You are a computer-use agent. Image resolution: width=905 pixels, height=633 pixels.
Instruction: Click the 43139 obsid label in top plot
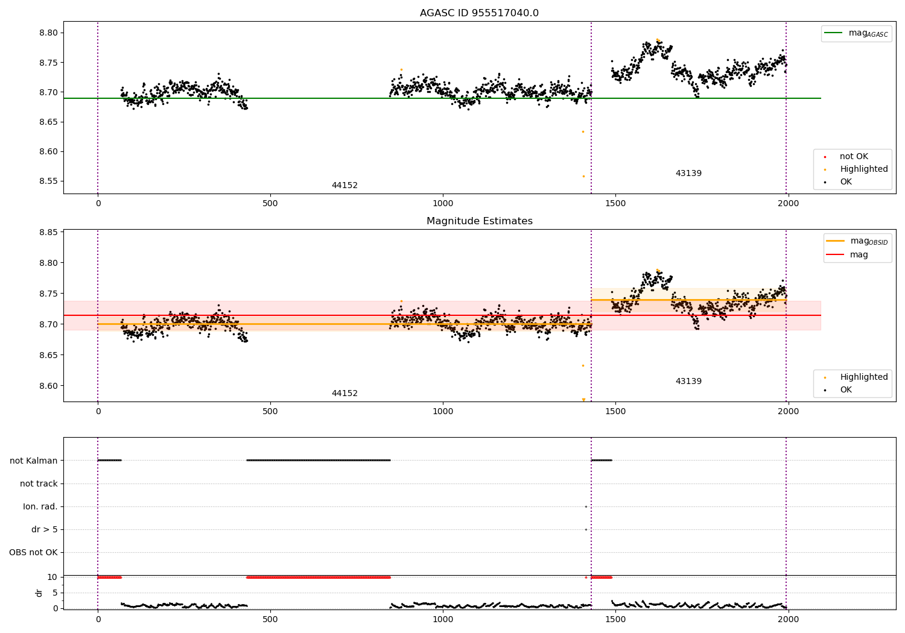(688, 174)
